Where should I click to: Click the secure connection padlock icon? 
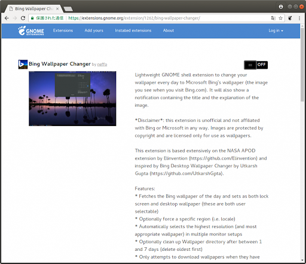[x=32, y=18]
